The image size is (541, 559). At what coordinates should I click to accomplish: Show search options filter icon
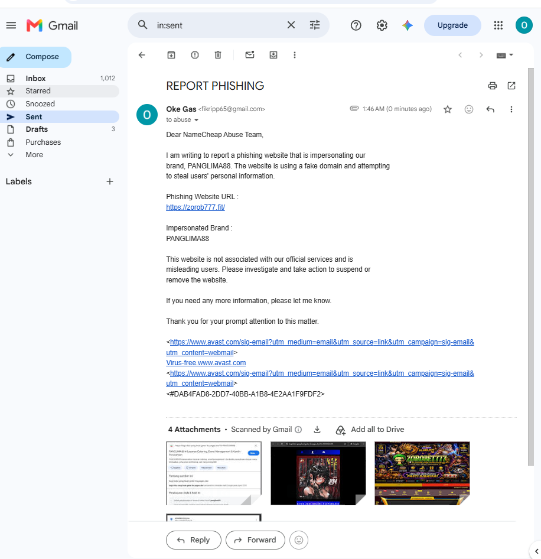(x=315, y=25)
